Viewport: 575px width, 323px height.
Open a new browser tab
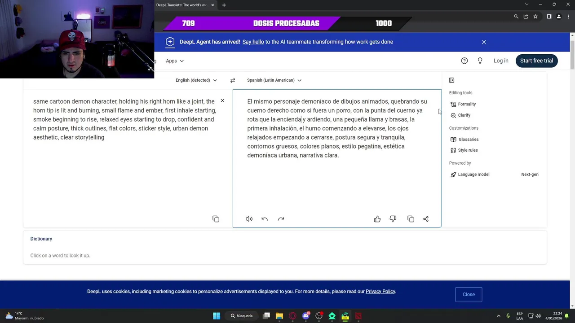(x=224, y=5)
